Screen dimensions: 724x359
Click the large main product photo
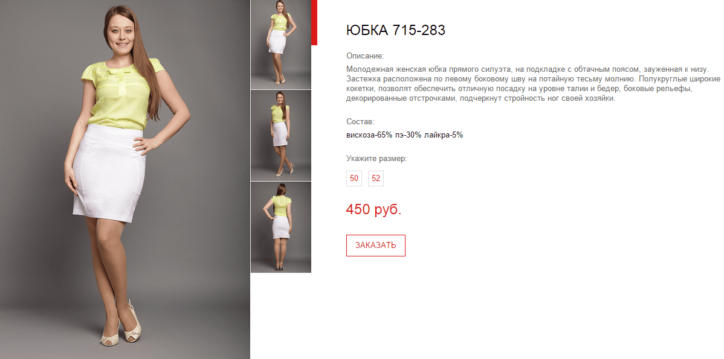(x=124, y=179)
